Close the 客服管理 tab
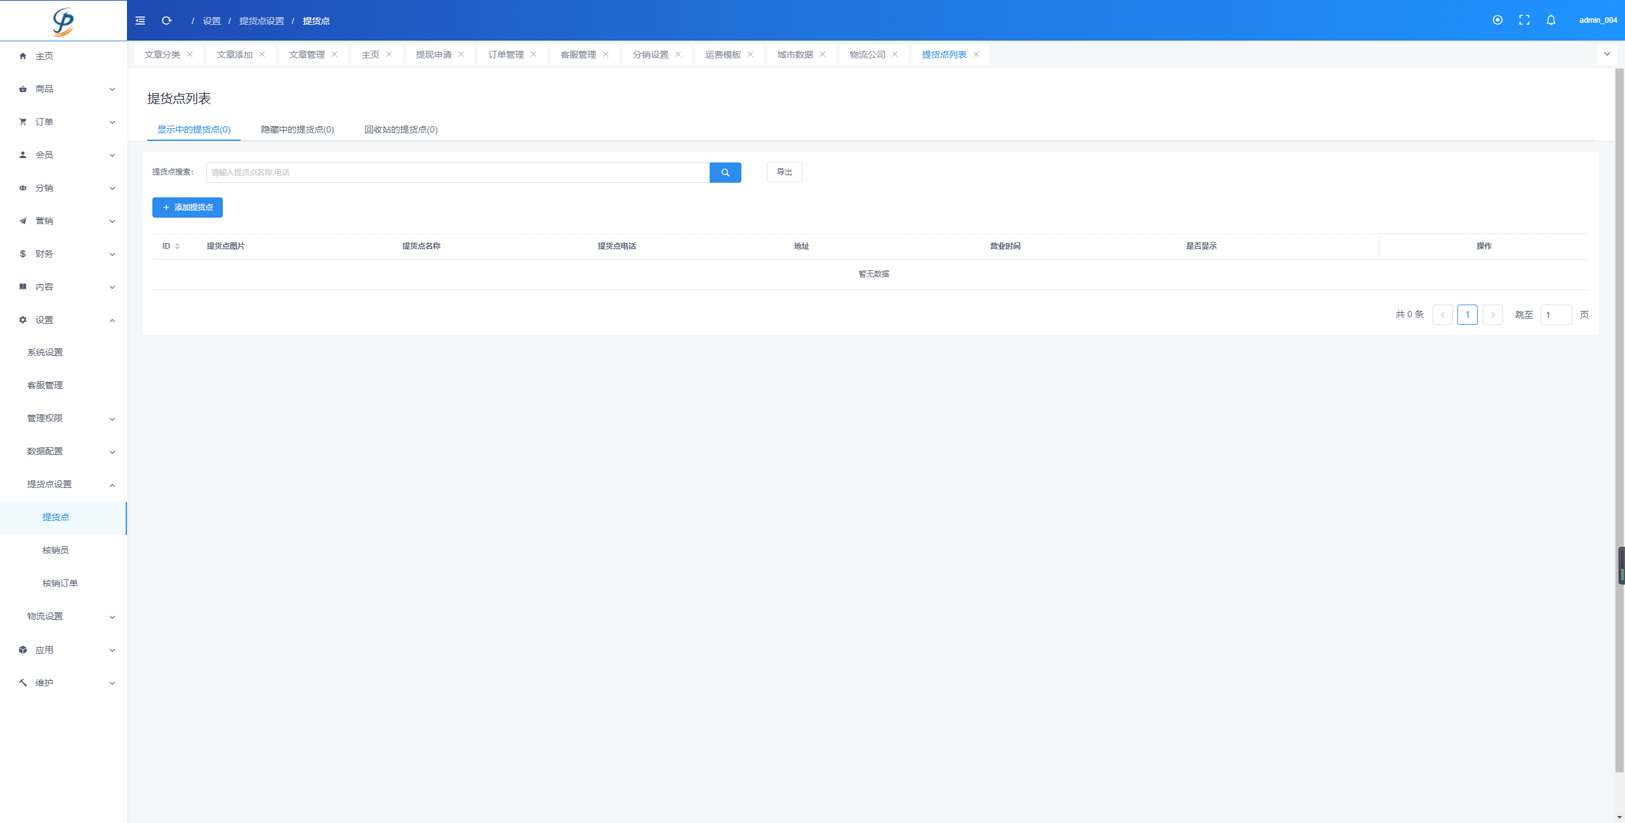The image size is (1625, 823). (x=606, y=55)
